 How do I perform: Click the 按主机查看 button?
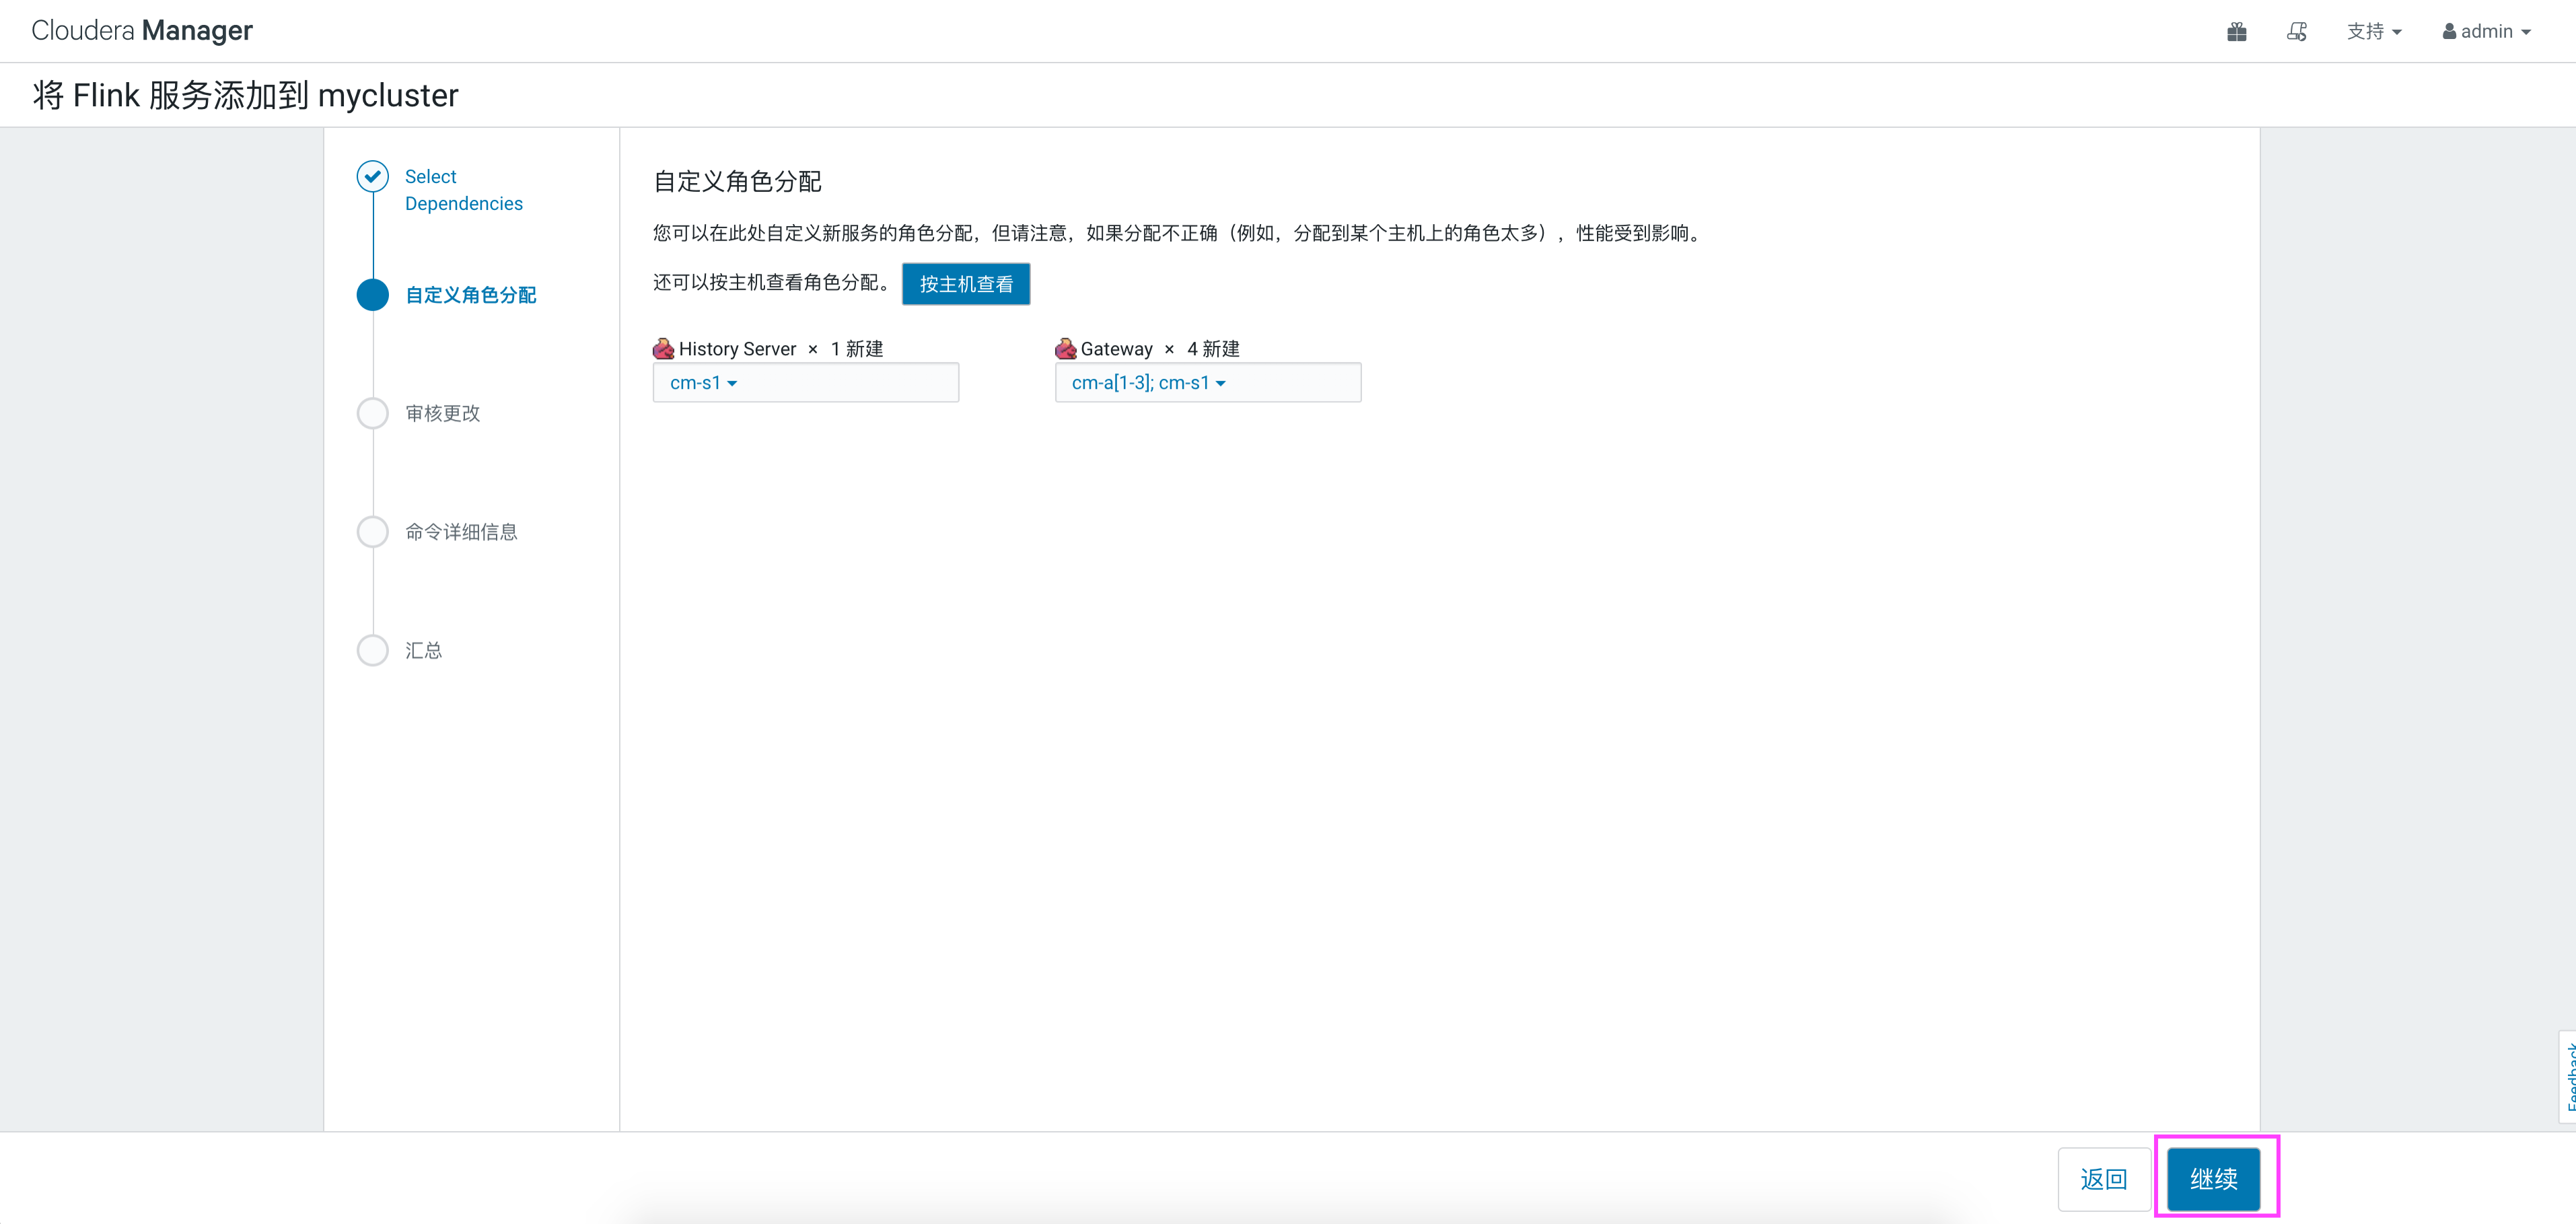tap(965, 284)
